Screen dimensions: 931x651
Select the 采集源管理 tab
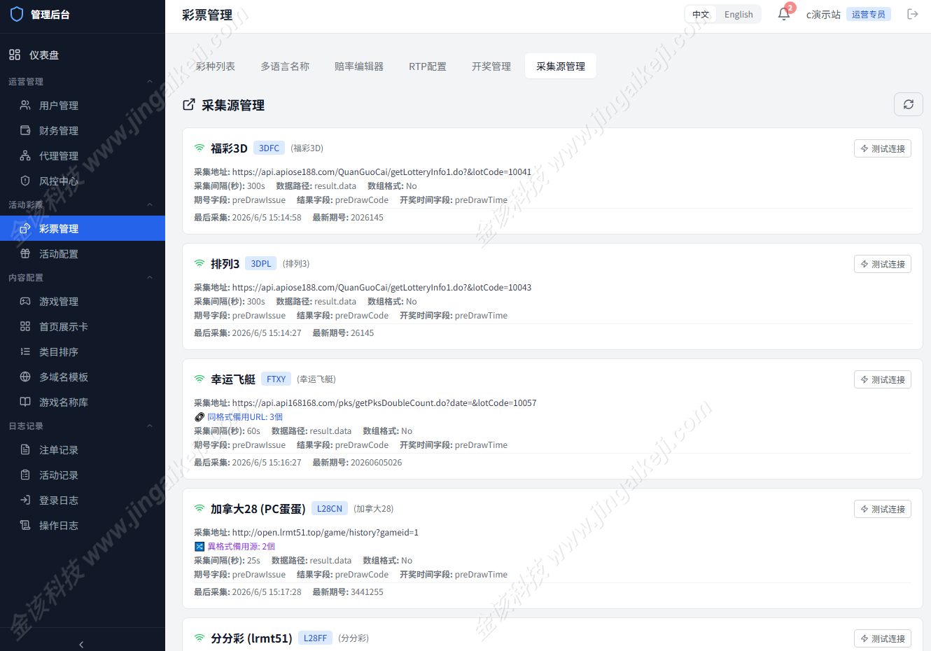(x=561, y=66)
